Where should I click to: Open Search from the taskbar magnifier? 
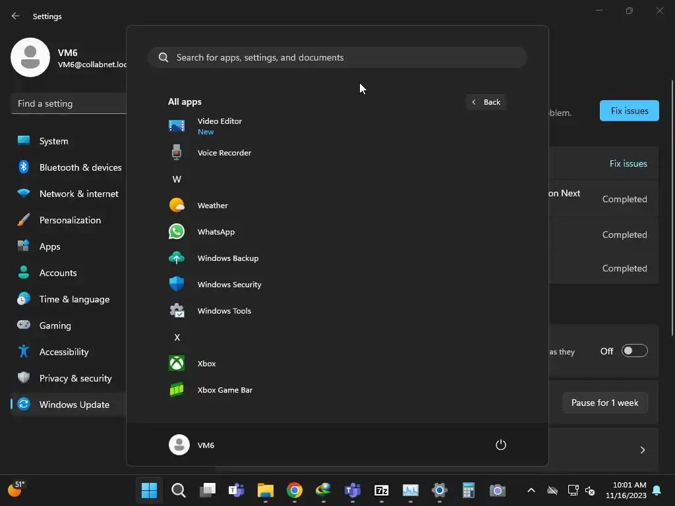178,490
